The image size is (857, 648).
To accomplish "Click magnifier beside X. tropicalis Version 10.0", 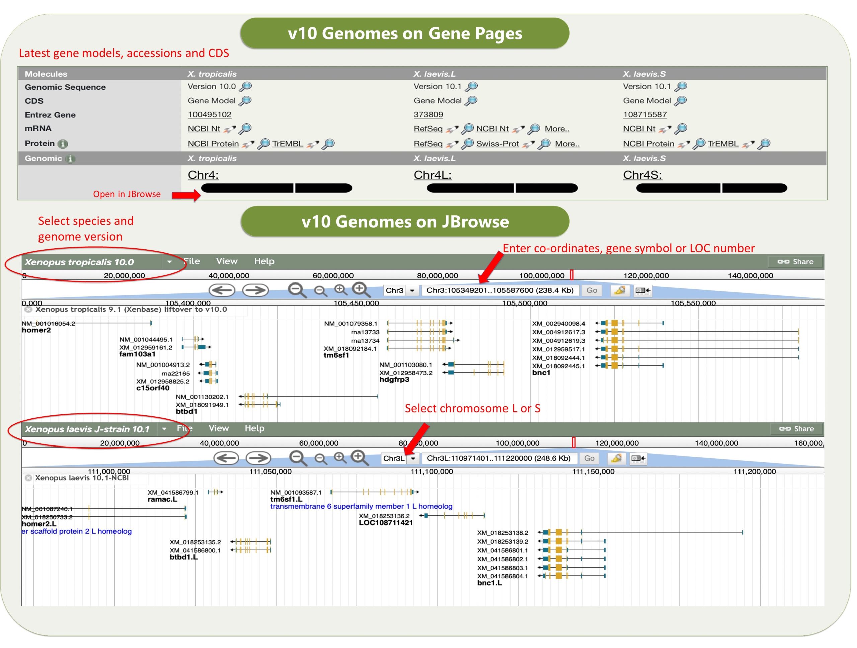I will point(246,87).
